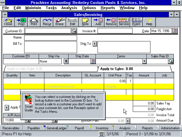
Task: Click into the Name field
Action: (x=51, y=38)
